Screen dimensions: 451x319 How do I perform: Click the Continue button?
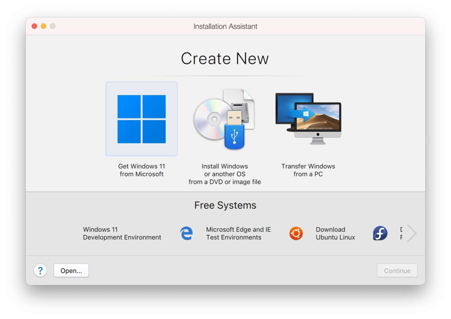(397, 271)
